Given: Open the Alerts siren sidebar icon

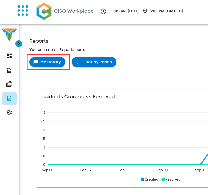Looking at the screenshot, I should (9, 70).
